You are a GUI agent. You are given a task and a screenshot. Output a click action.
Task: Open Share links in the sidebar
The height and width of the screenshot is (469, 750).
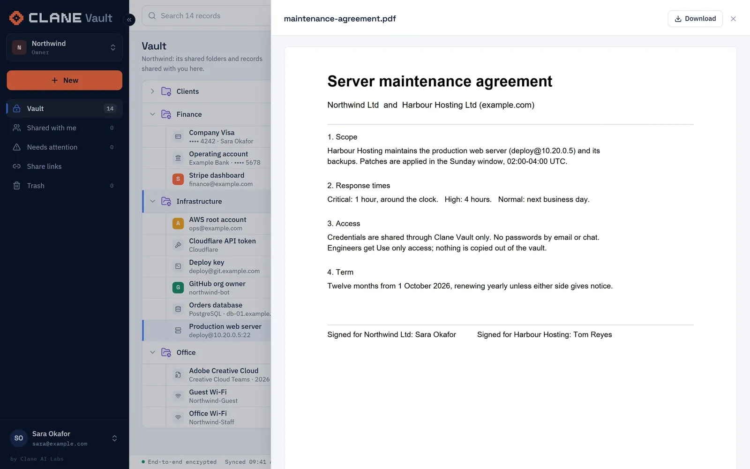point(65,166)
